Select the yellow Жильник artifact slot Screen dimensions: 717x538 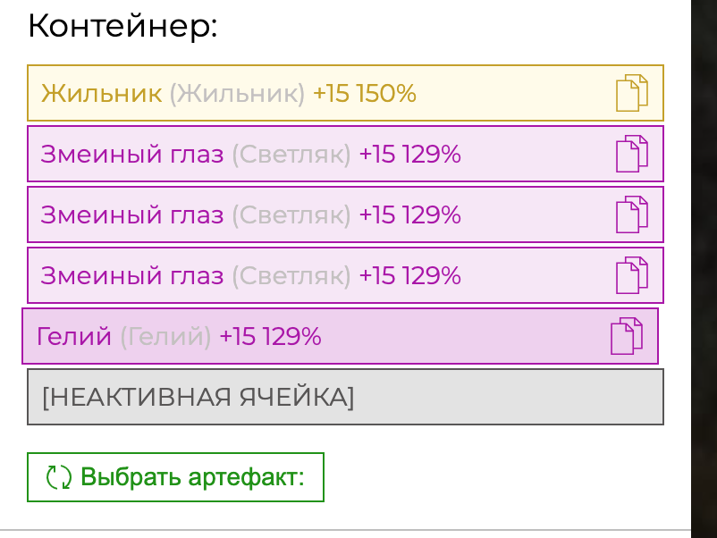point(345,93)
